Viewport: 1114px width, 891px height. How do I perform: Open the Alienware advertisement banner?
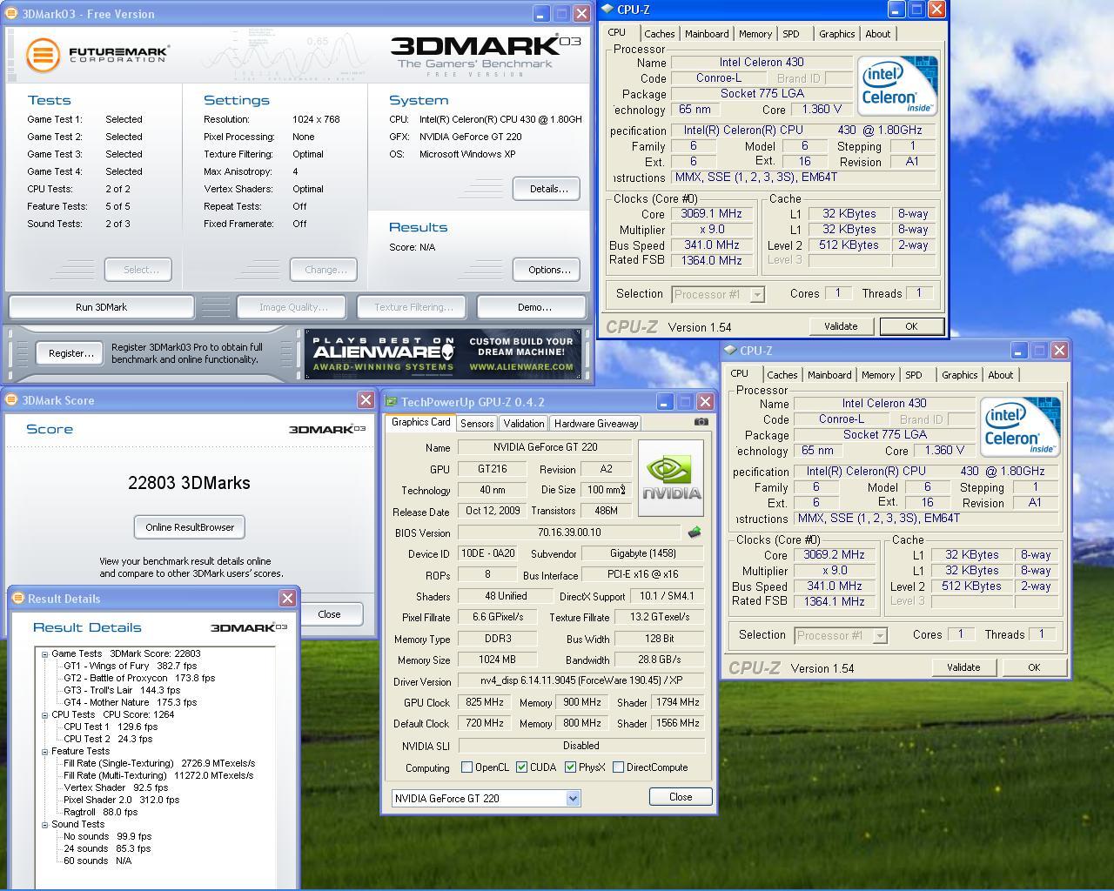[x=443, y=353]
